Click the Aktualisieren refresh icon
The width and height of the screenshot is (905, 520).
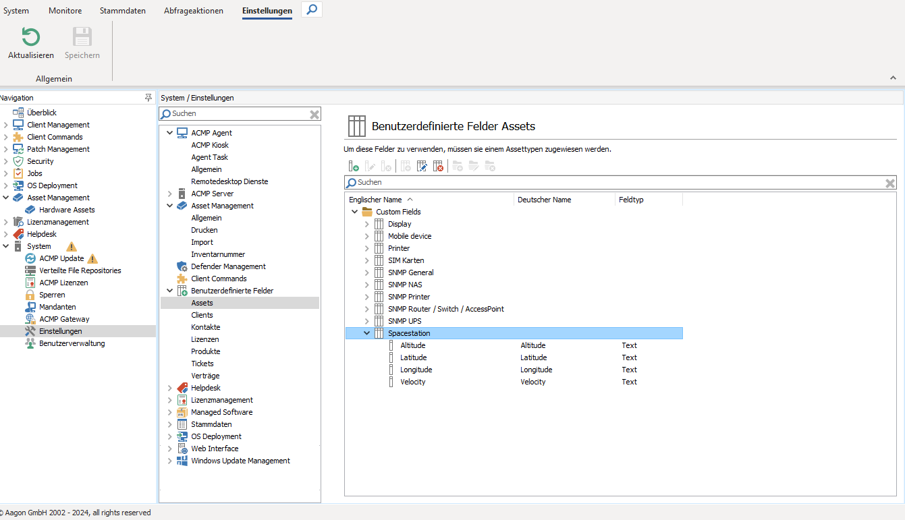[31, 38]
